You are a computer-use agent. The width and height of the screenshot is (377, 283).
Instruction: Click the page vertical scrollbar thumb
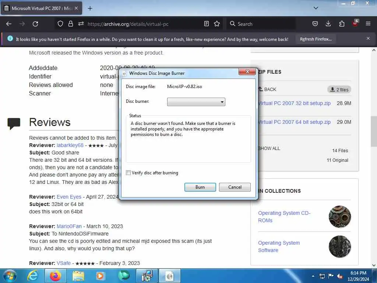[374, 131]
